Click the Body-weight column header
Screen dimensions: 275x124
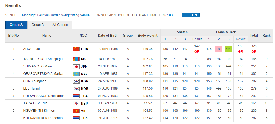point(147,36)
